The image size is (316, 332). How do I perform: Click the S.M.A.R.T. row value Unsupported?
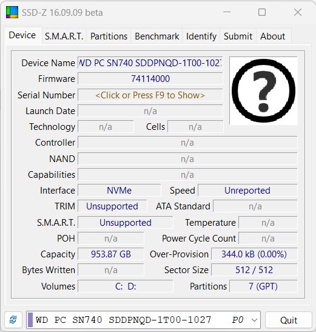coord(126,223)
